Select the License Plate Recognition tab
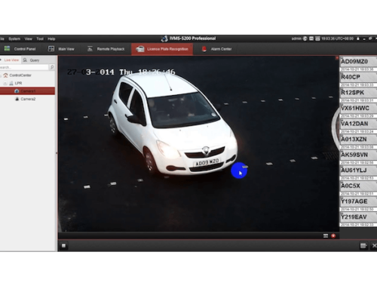 (x=162, y=49)
